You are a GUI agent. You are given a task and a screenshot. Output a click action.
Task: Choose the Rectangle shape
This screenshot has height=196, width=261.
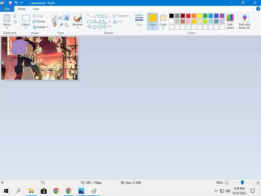click(x=105, y=16)
